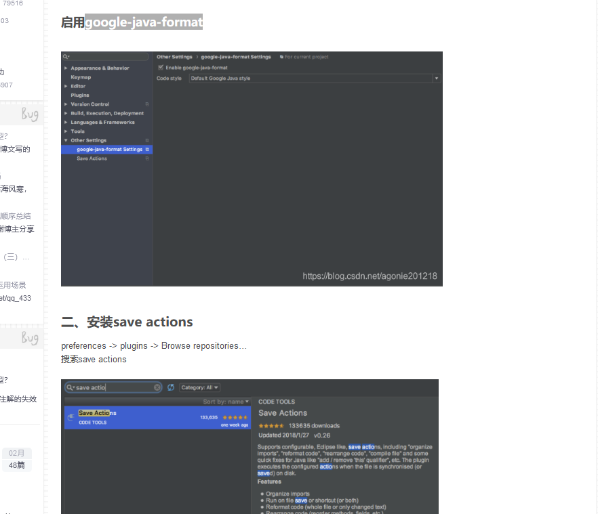
Task: Enable google-java-format checkbox
Action: tap(161, 68)
